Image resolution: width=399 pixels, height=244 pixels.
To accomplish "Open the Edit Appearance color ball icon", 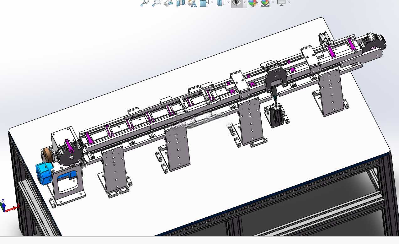I will point(253,3).
